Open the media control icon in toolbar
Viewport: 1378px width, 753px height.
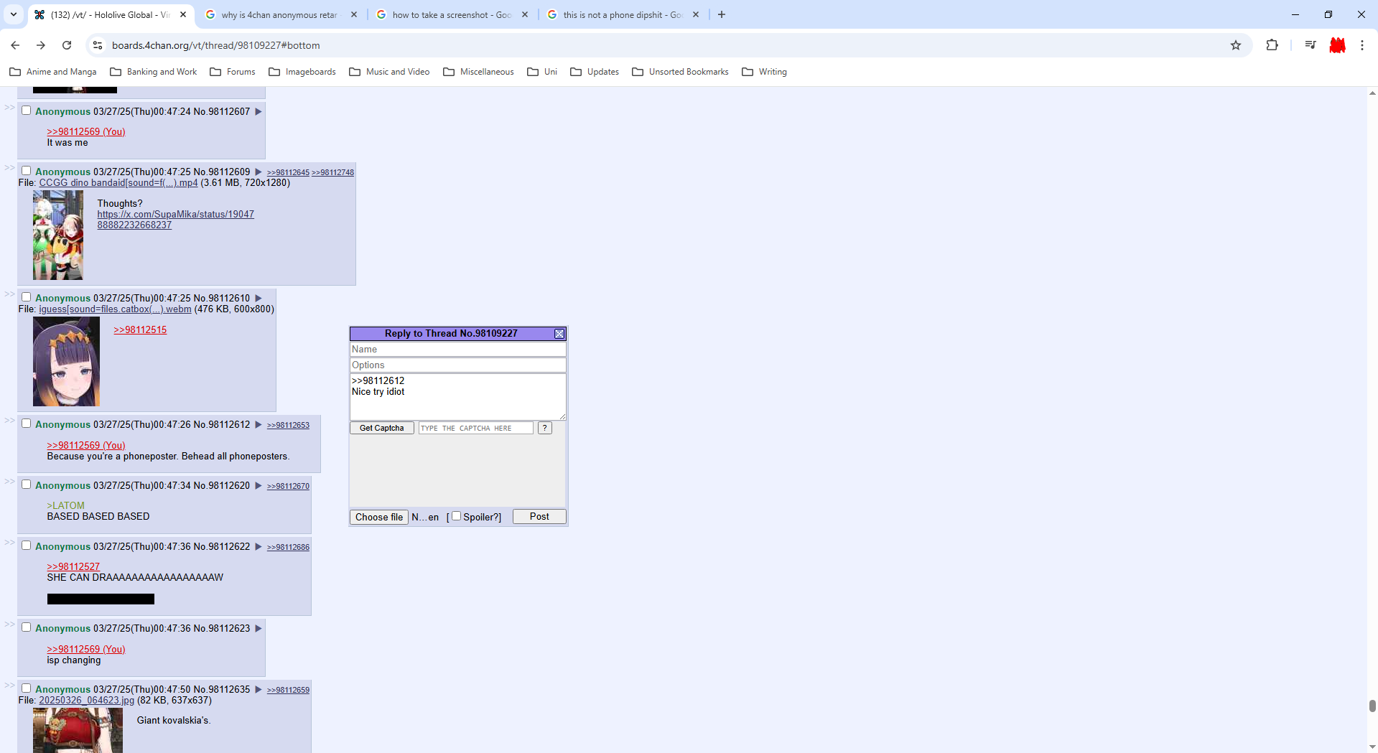click(1311, 45)
